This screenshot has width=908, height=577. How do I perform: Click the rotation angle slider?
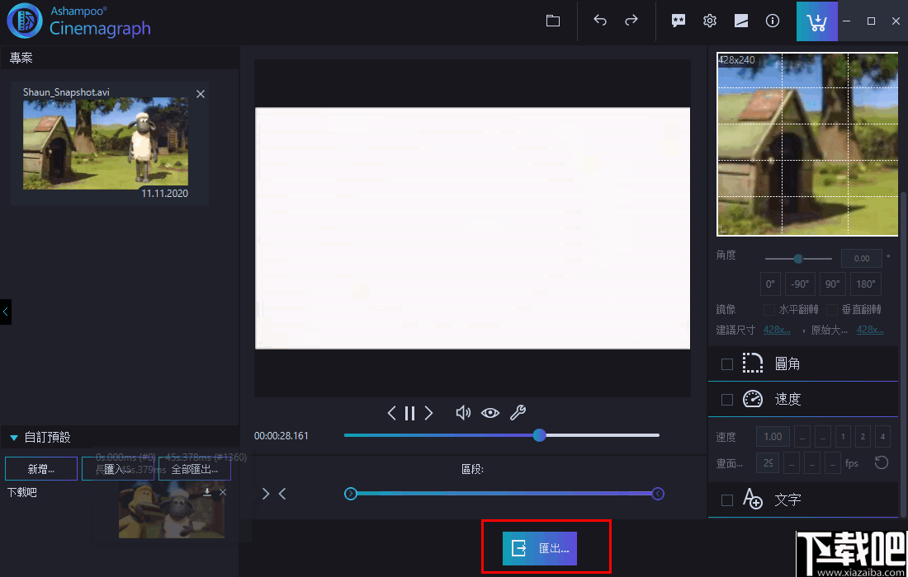797,258
